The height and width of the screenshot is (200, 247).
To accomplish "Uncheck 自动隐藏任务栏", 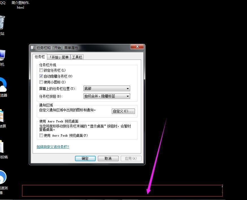I will click(41, 76).
